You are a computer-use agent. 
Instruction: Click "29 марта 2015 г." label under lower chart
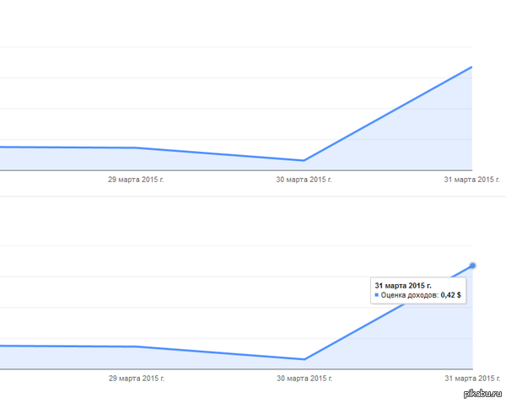[x=137, y=379]
